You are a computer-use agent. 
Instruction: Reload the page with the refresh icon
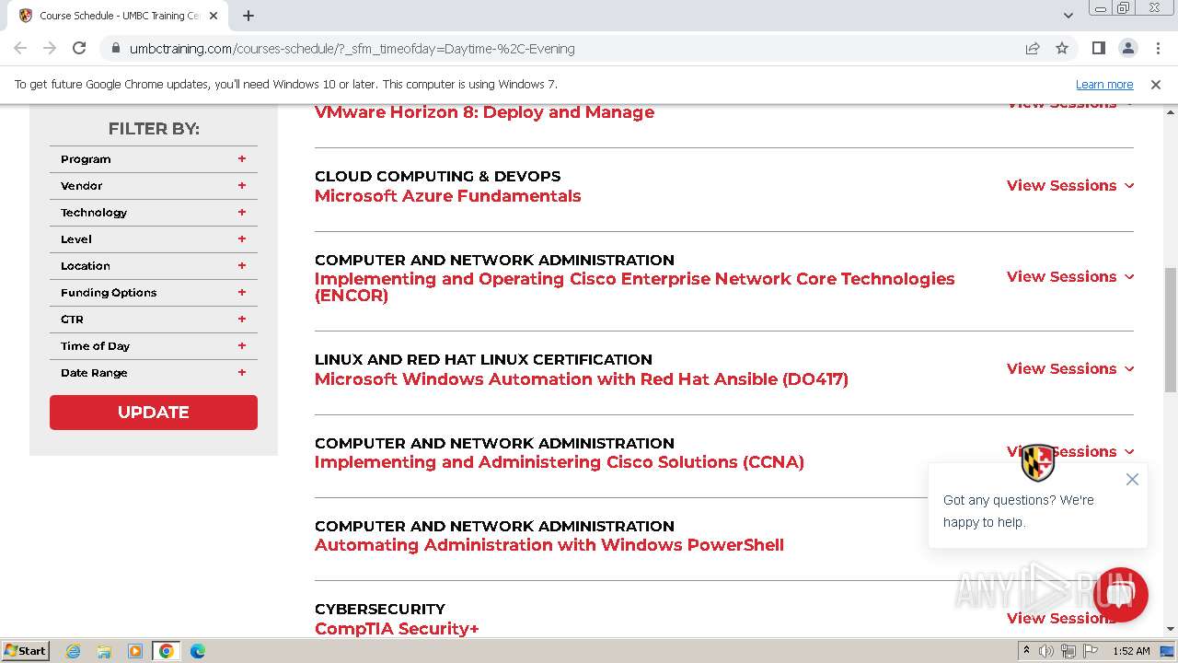coord(79,48)
